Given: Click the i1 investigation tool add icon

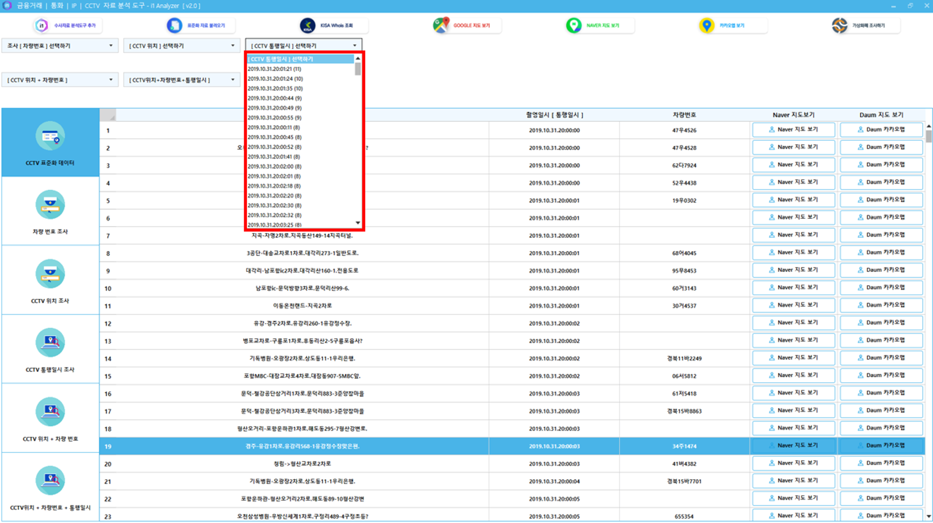Looking at the screenshot, I should [41, 25].
